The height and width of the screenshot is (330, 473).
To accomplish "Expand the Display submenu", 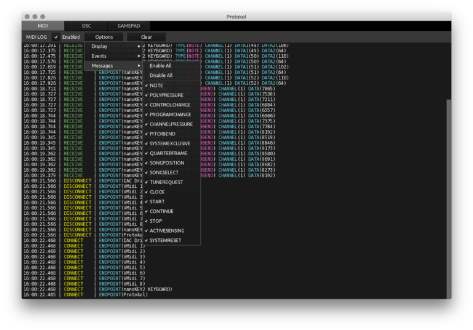I will [114, 46].
